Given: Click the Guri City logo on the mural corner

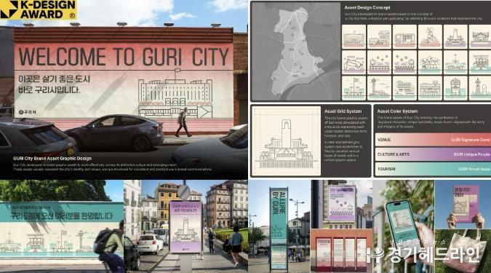Looking at the screenshot, I should point(28,112).
